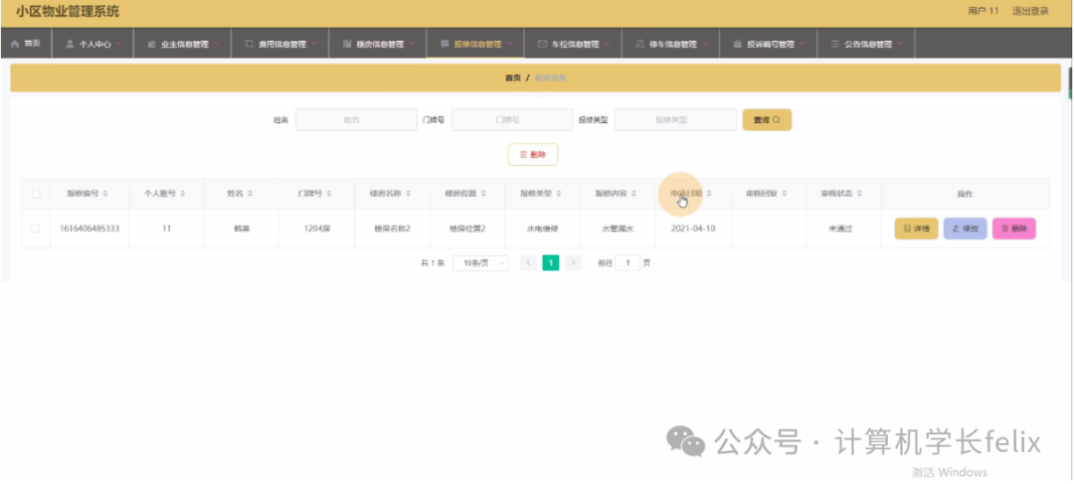Open the 费用信息管理 menu label
Image resolution: width=1074 pixels, height=484 pixels.
pos(282,44)
